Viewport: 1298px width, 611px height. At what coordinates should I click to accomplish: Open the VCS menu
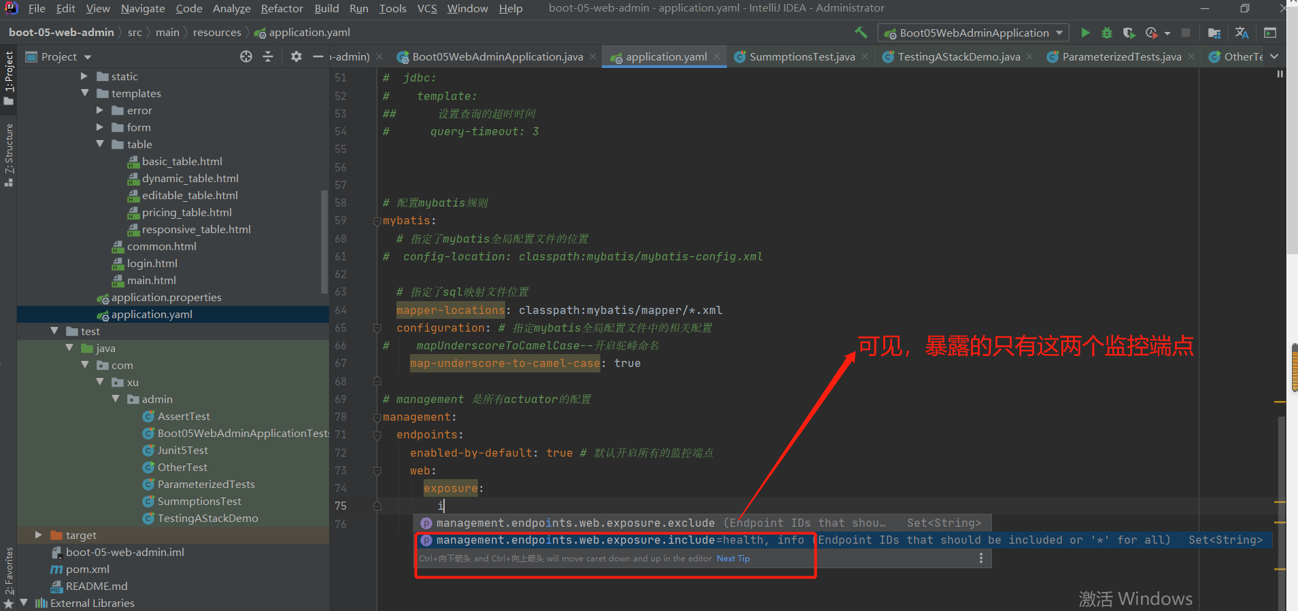click(427, 8)
